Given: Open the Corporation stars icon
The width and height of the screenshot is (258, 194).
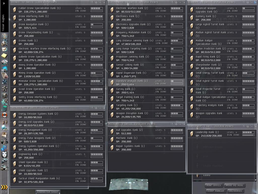Looking at the screenshot, I should point(5,88).
